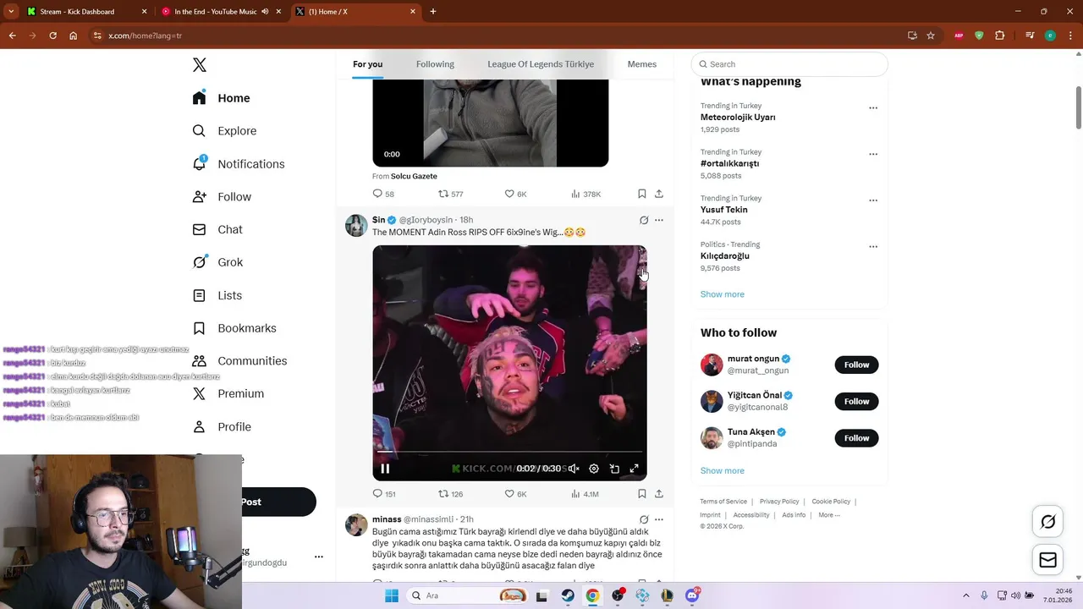Open $in profile avatar
This screenshot has width=1083, height=609.
coord(356,226)
